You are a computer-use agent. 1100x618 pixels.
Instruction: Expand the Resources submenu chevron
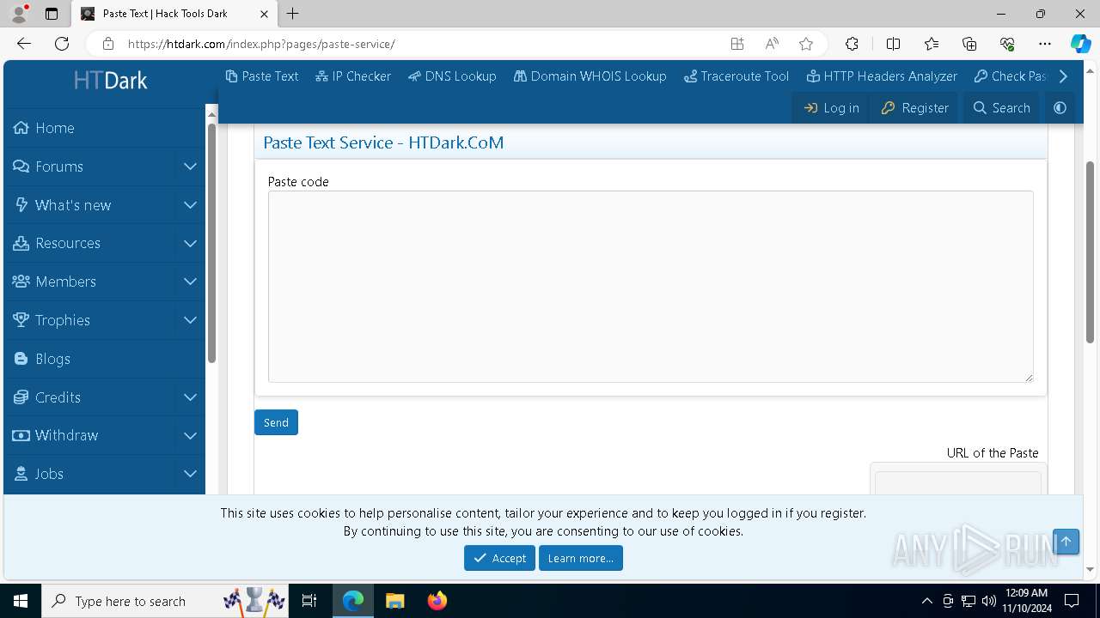(191, 243)
